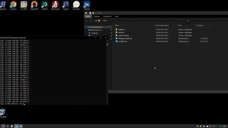Open recent locations dropdown in Explorer
This screenshot has height=128, width=228.
pyautogui.click(x=93, y=21)
